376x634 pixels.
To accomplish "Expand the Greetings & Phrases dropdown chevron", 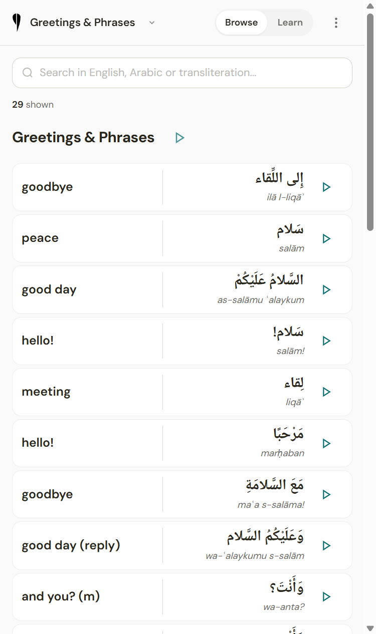I will 152,23.
